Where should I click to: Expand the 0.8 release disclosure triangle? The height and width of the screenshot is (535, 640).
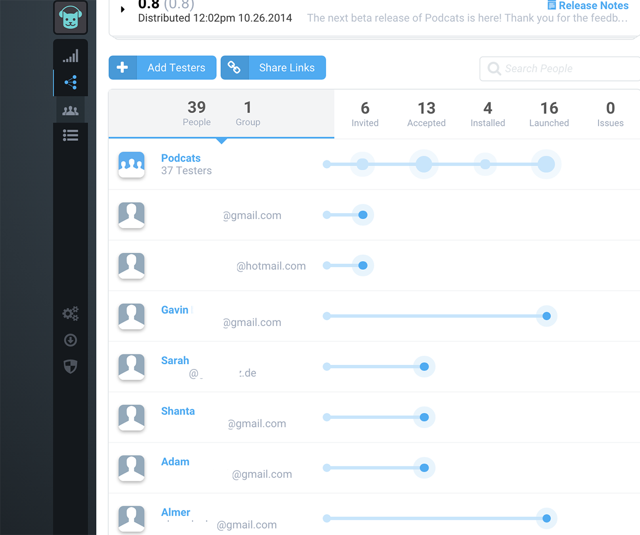point(122,9)
